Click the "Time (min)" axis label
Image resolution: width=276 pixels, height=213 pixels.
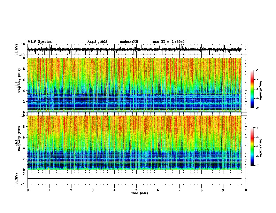(139, 193)
